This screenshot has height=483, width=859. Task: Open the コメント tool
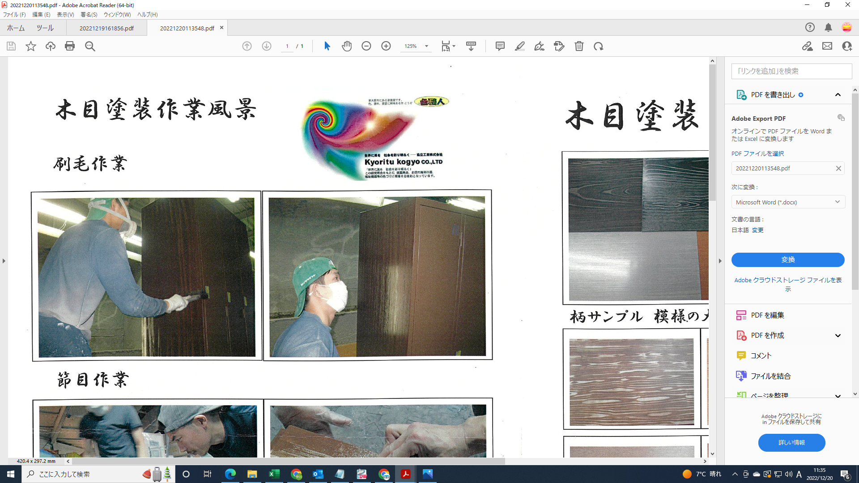(x=754, y=356)
